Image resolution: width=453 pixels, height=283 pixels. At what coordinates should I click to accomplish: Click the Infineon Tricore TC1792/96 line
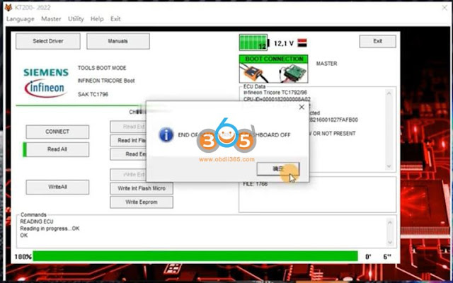(275, 93)
